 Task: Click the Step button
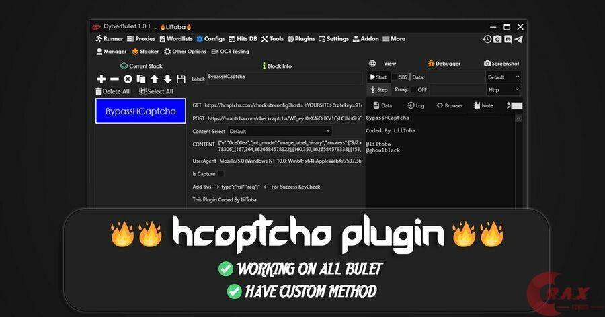tap(378, 89)
